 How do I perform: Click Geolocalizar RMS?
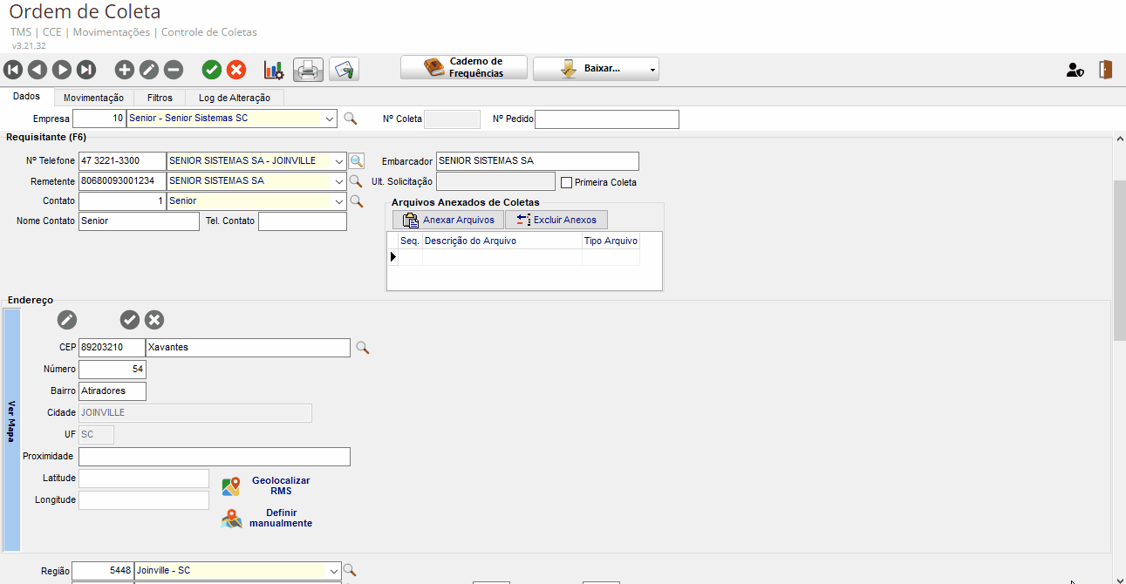267,486
